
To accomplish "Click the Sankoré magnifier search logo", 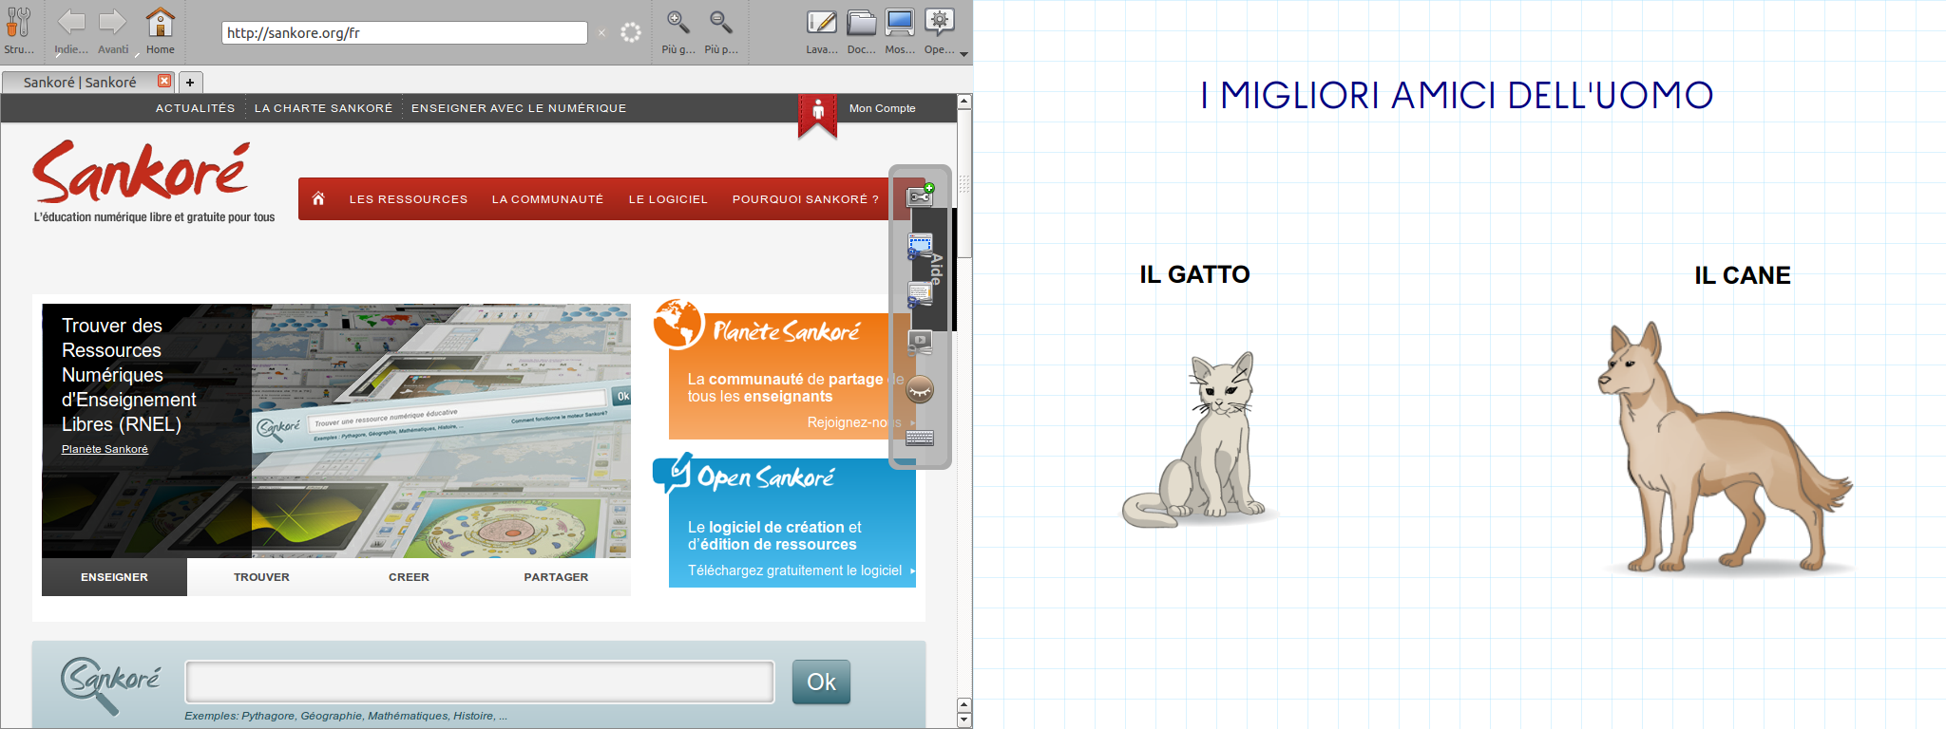I will [x=109, y=685].
